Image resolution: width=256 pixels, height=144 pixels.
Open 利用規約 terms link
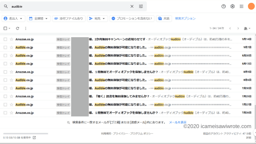(x=106, y=134)
